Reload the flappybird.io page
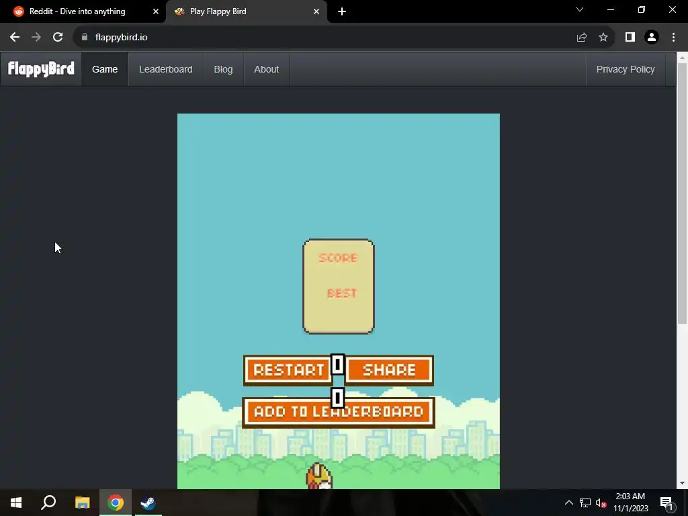The width and height of the screenshot is (688, 516). tap(58, 38)
